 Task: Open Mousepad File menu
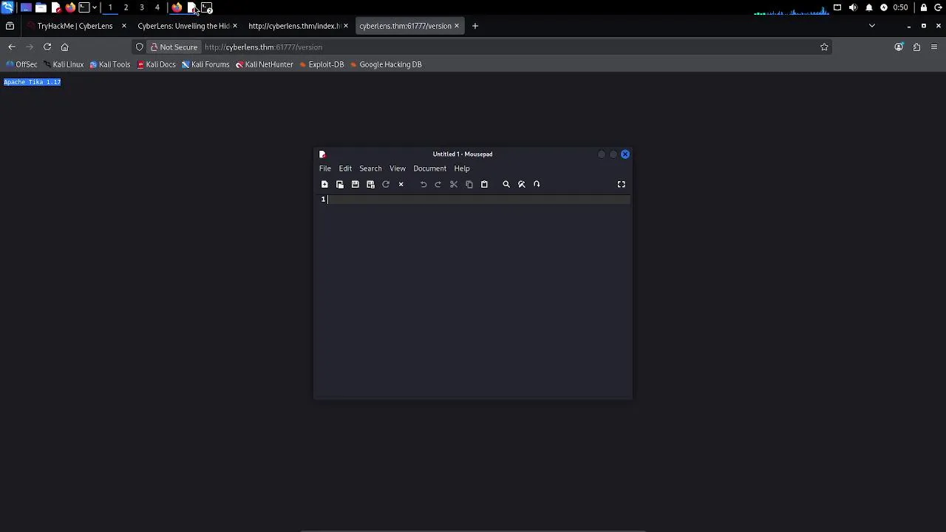click(325, 168)
